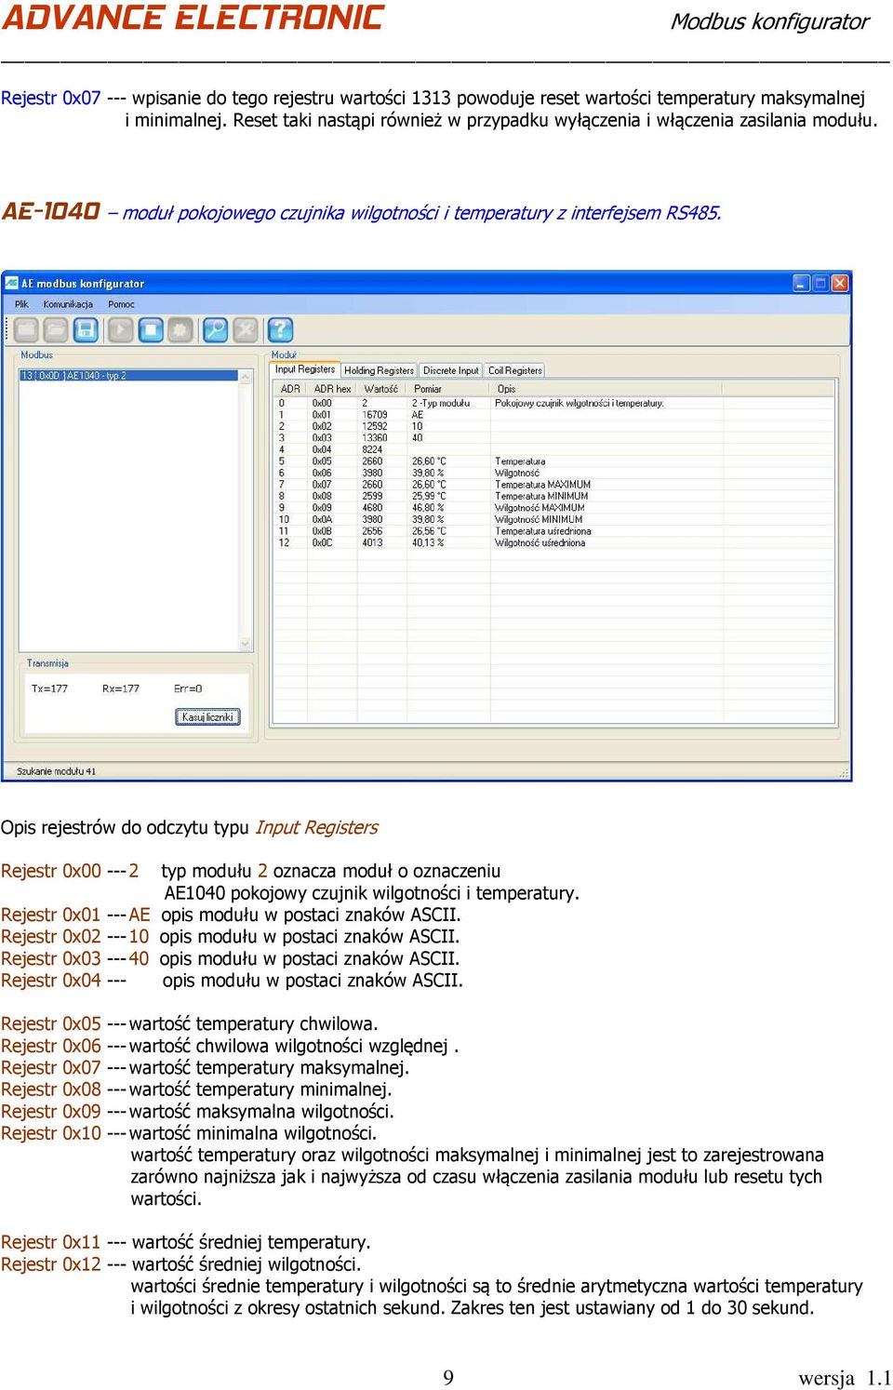Select value 16709 in row 0x01
The image size is (893, 1390).
375,415
